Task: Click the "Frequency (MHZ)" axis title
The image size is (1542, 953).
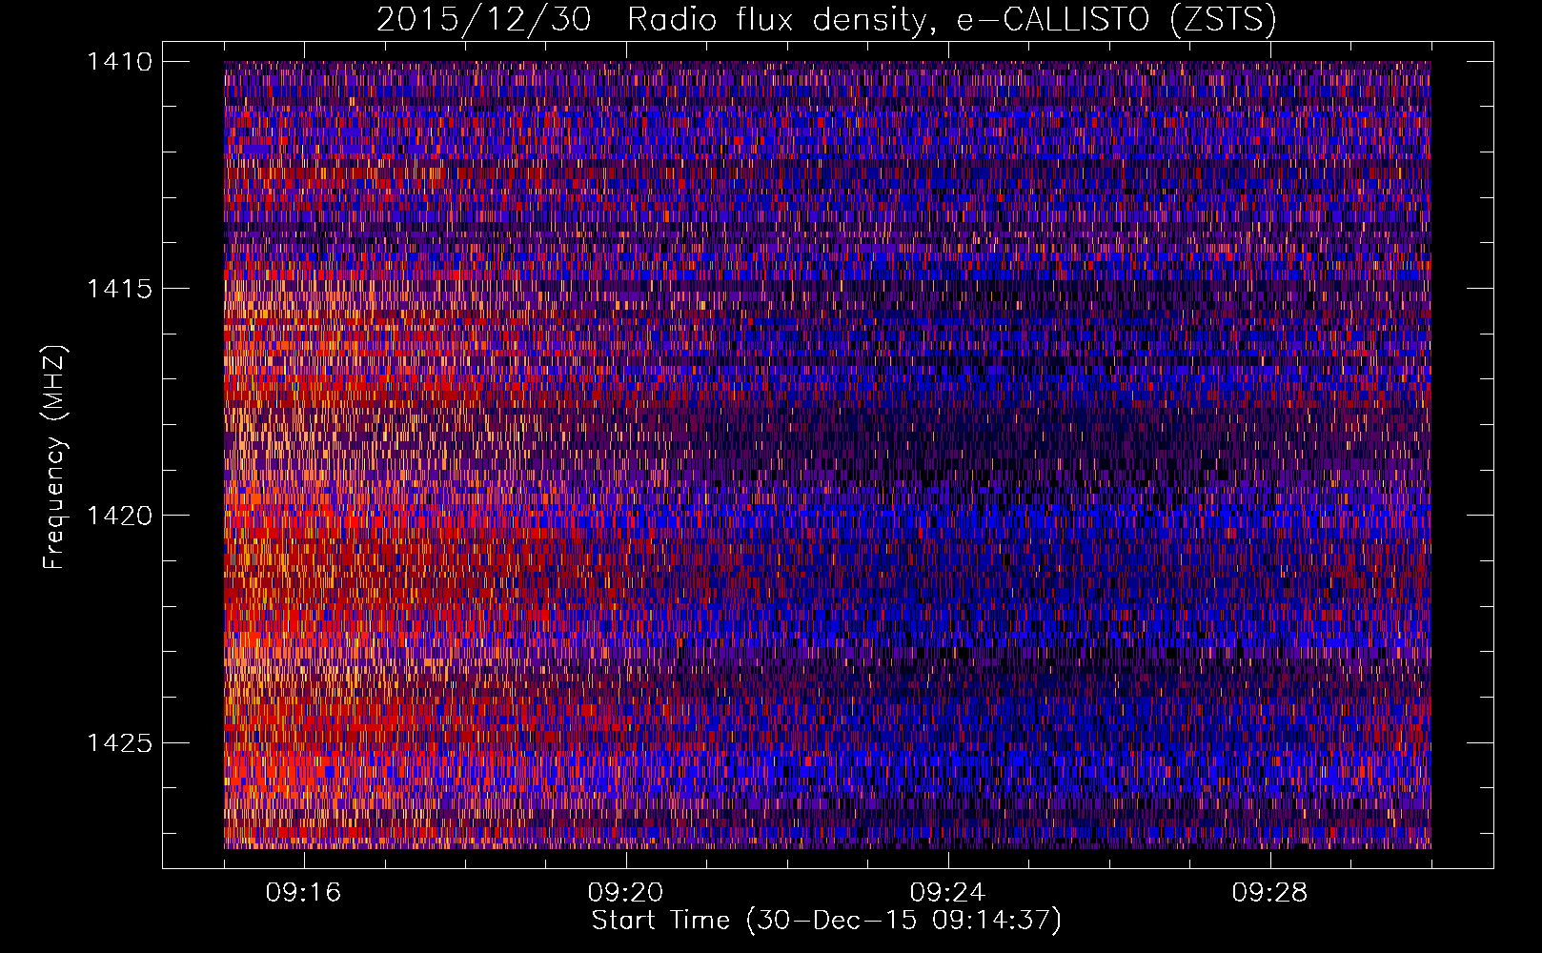Action: click(55, 457)
